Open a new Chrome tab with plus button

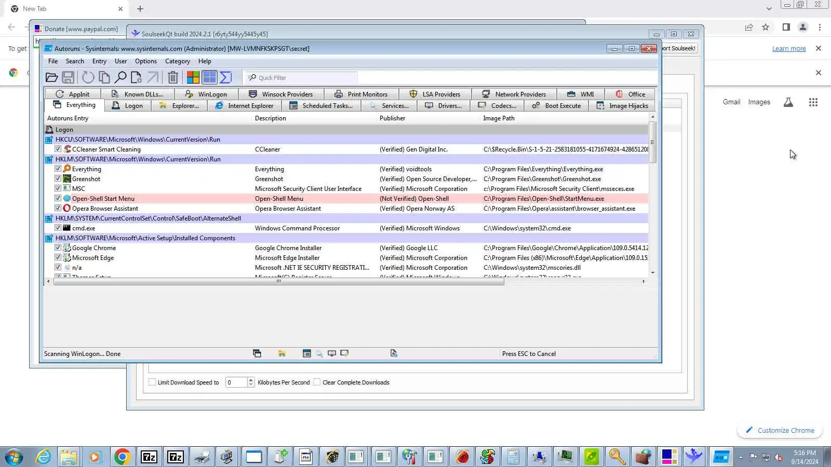point(140,9)
